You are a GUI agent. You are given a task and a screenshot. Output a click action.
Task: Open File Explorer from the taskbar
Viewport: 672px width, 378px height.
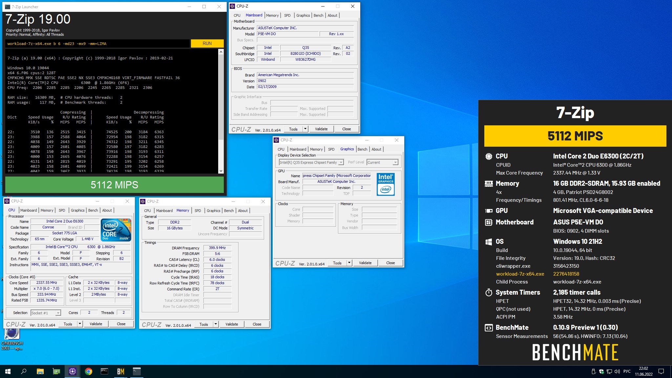[40, 371]
